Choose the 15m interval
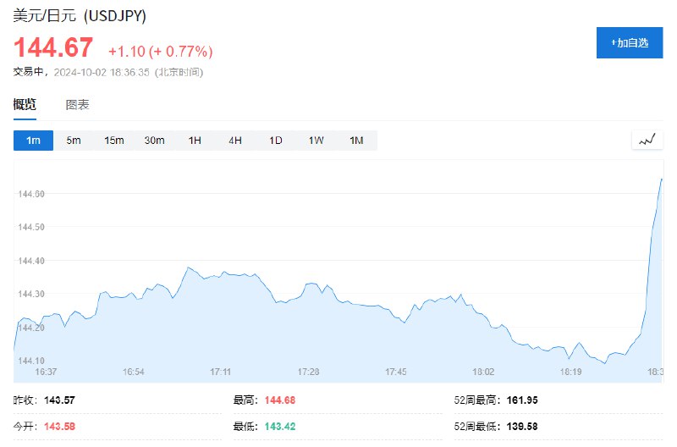This screenshot has width=677, height=447. click(114, 141)
